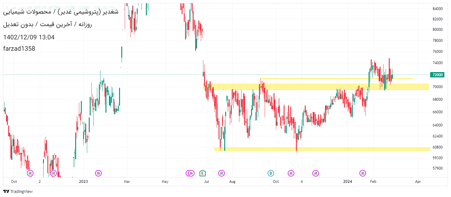Click the '2023' time axis label
This screenshot has height=197, width=451.
point(83,182)
